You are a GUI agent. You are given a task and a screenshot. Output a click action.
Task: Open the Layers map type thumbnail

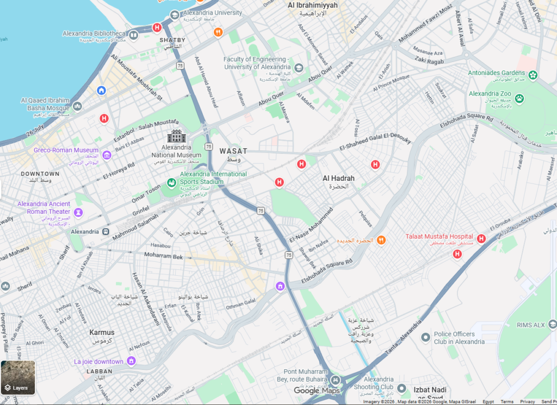pyautogui.click(x=18, y=378)
